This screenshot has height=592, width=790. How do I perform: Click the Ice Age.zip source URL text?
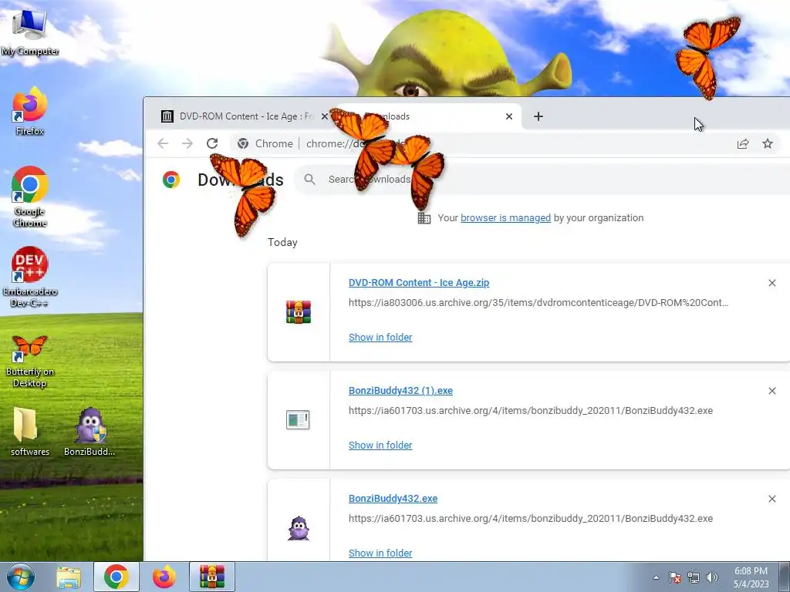538,302
